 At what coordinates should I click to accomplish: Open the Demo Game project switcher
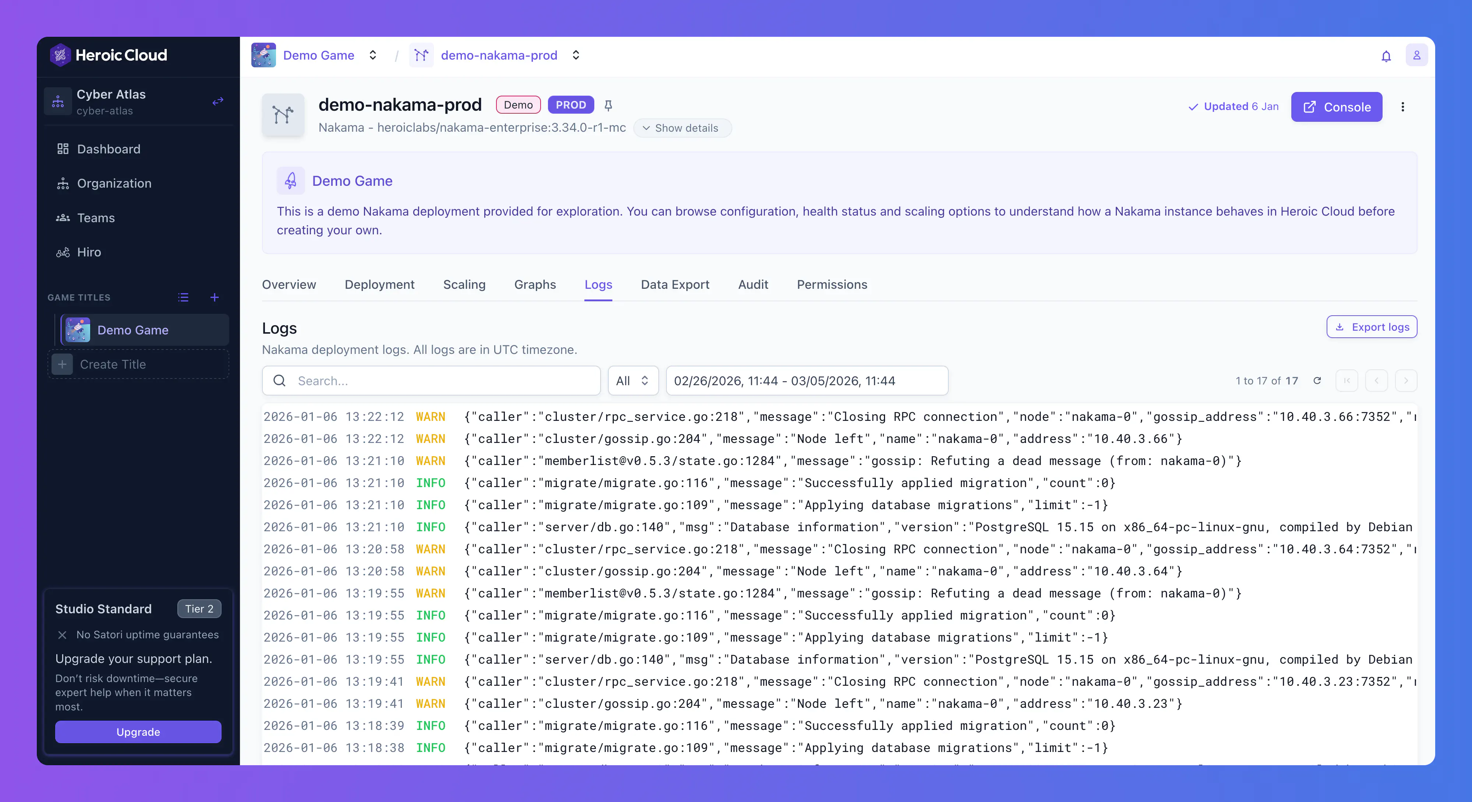click(372, 56)
